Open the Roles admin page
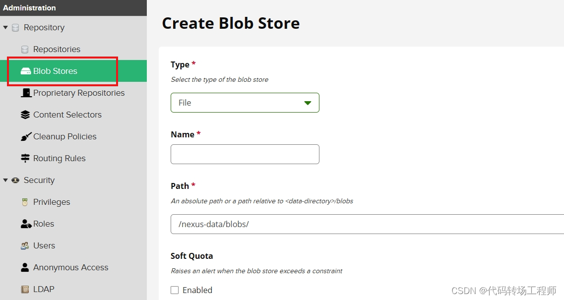This screenshot has width=564, height=300. (43, 224)
